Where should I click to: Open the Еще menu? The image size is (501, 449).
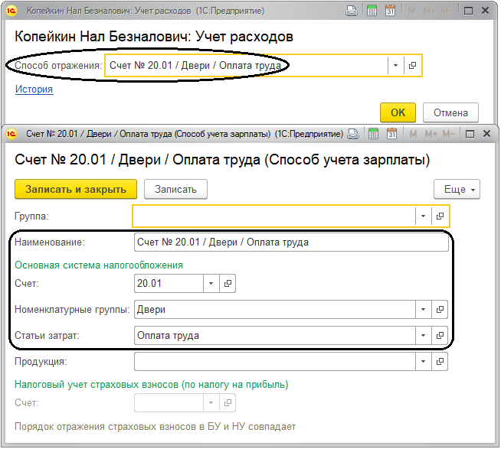tap(457, 189)
